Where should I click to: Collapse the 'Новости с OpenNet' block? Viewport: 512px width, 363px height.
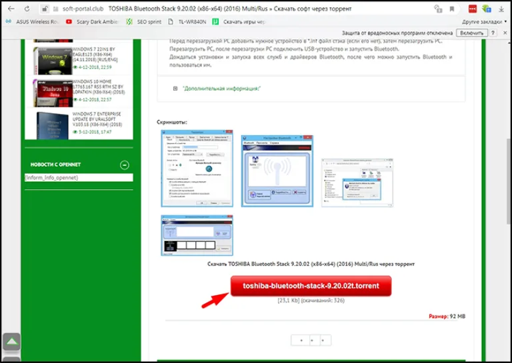coord(125,165)
